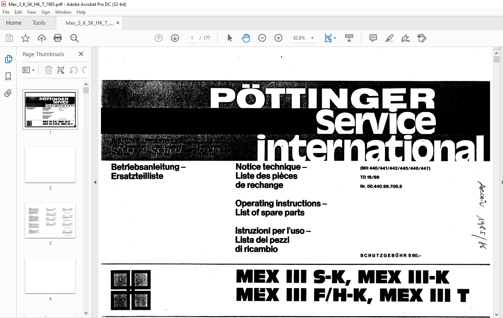Activate the hand pan tool
Viewport: 503px width, 318px height.
(x=246, y=38)
